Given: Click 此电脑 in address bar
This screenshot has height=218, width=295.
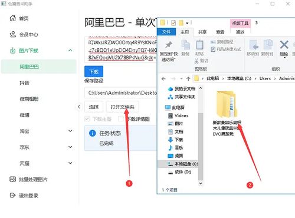Looking at the screenshot, I should pyautogui.click(x=213, y=78).
